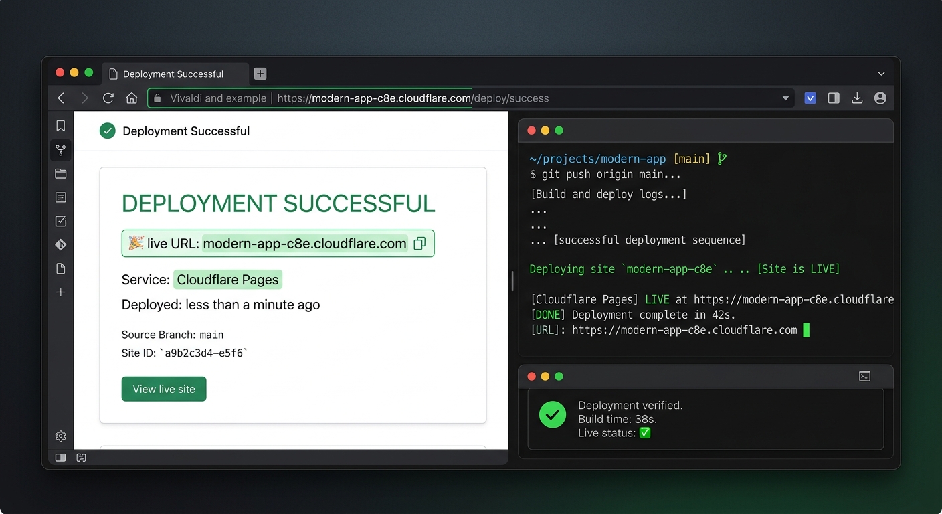
Task: Open the reading list sidebar panel
Action: click(61, 197)
